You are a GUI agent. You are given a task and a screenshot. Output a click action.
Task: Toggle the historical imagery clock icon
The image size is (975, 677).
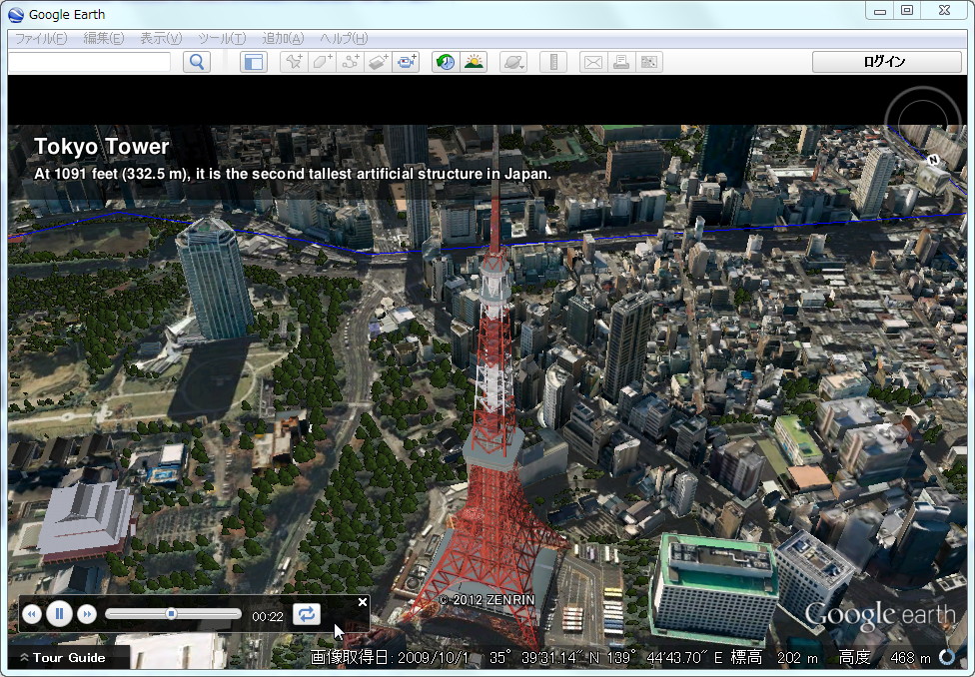point(446,62)
